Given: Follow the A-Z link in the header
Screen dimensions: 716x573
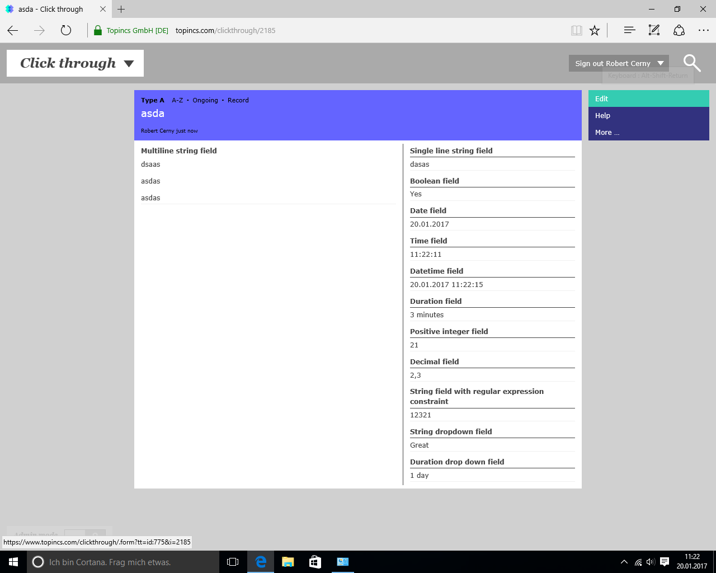Looking at the screenshot, I should [177, 101].
